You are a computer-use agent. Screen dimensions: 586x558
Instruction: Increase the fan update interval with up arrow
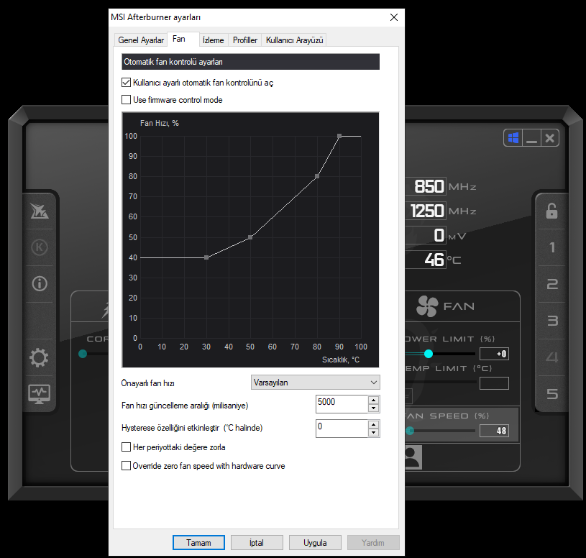(373, 400)
